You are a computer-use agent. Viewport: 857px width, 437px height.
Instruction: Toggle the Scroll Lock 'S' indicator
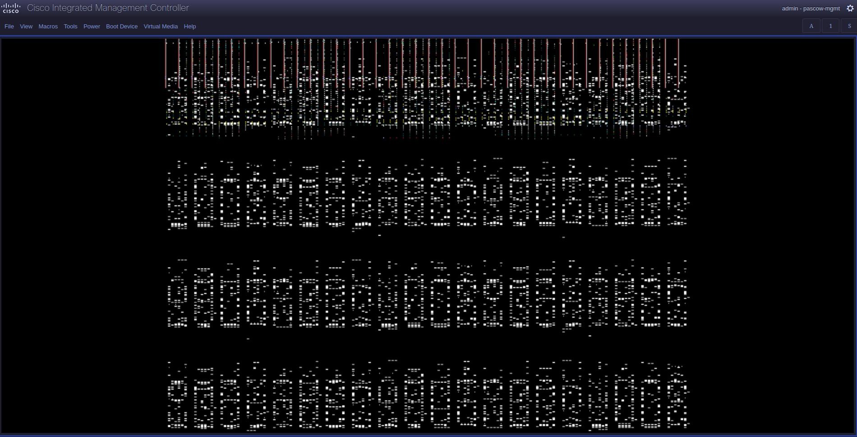pos(849,26)
